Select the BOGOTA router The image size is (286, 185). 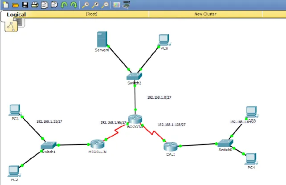click(135, 119)
